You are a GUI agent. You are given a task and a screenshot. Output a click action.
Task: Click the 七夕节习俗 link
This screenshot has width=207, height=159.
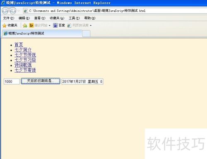click(x=25, y=60)
